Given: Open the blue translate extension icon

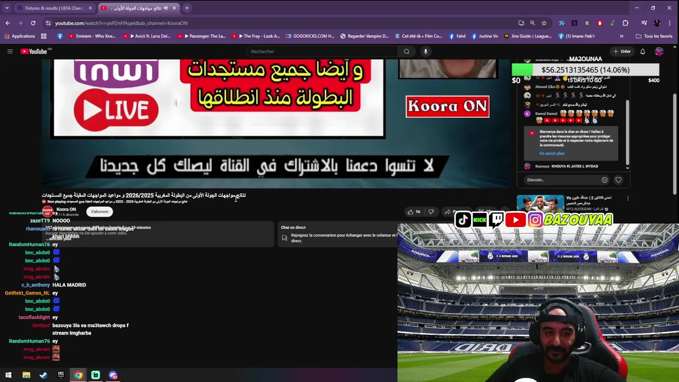Looking at the screenshot, I should click(x=562, y=23).
